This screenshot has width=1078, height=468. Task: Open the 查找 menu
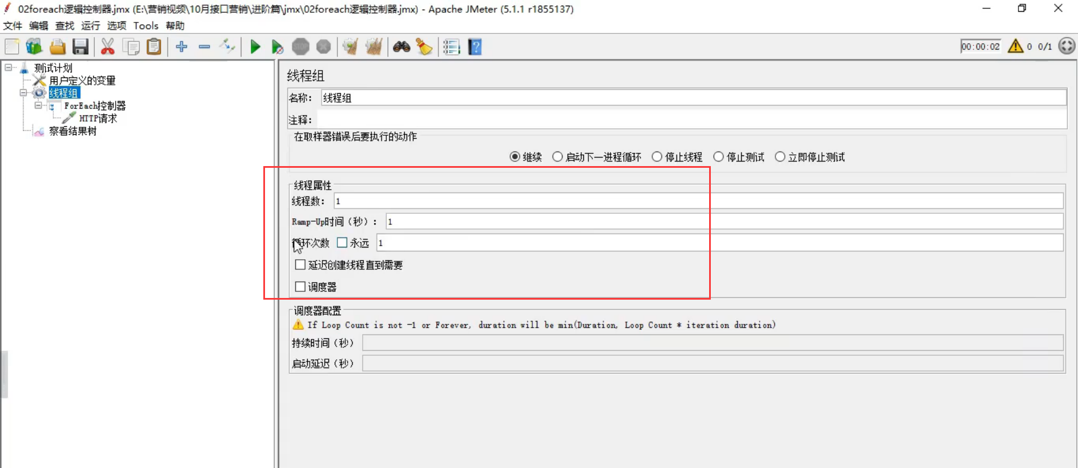pos(65,26)
